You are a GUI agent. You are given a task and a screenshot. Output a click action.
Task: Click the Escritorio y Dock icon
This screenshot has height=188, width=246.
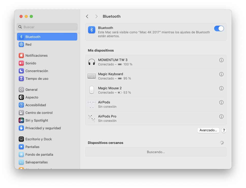[x=21, y=139]
